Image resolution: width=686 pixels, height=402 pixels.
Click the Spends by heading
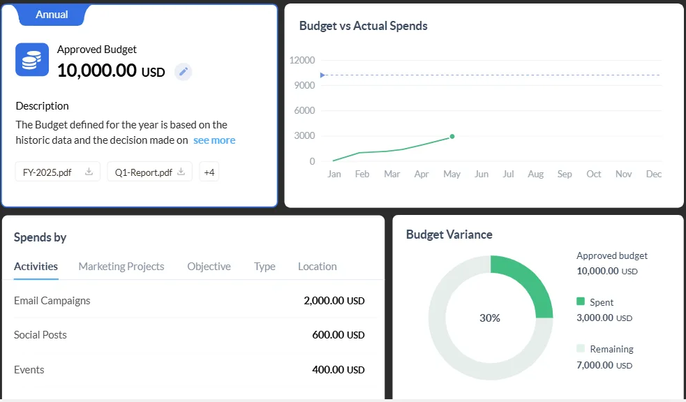40,237
